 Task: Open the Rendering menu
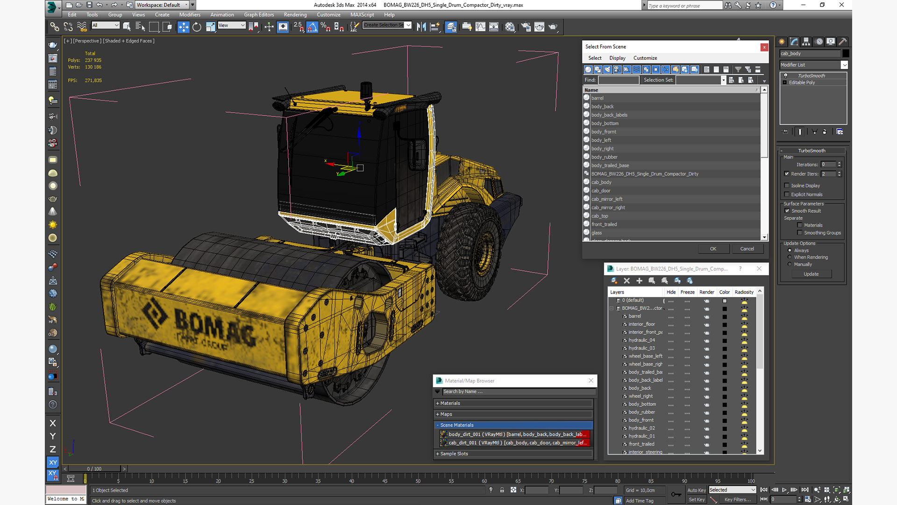coord(295,14)
